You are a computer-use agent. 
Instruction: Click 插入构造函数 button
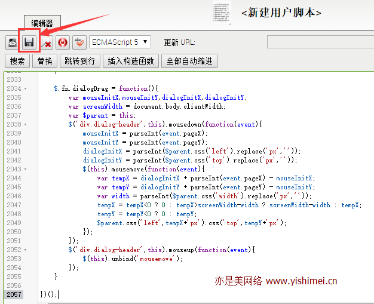pyautogui.click(x=131, y=61)
